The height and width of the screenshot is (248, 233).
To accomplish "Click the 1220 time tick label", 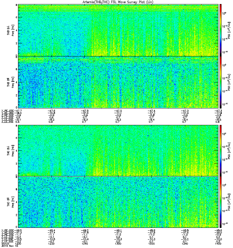I will tap(51, 244).
